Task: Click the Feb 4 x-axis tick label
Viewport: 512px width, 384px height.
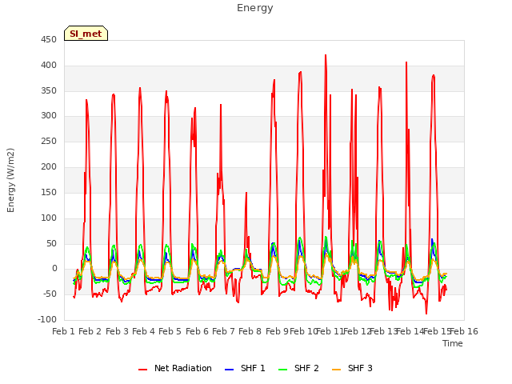Action: [x=144, y=331]
